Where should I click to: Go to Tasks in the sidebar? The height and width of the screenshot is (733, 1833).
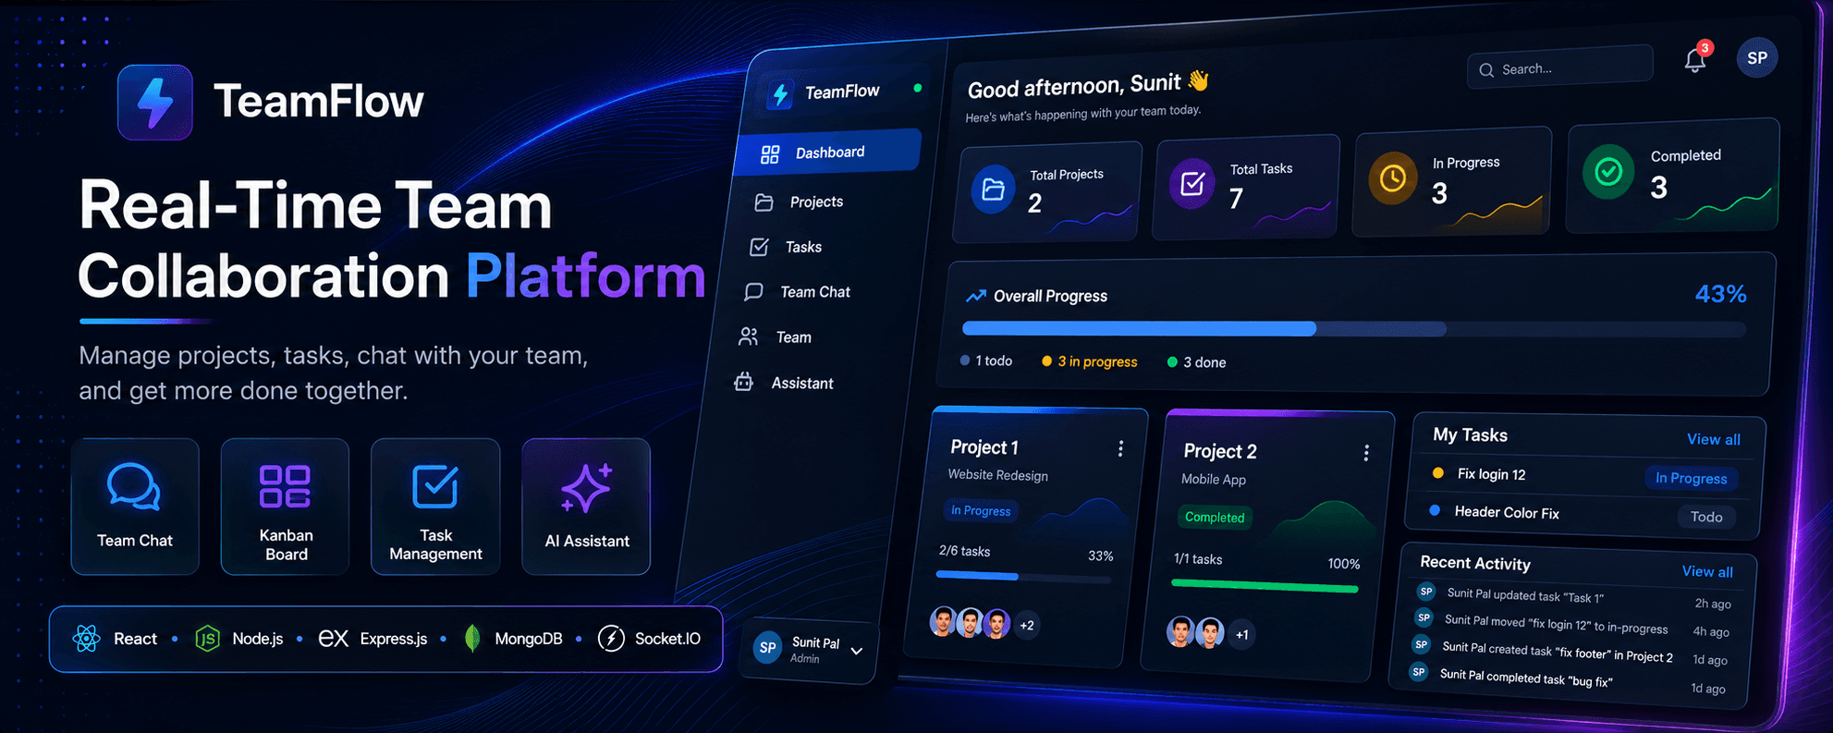pos(786,247)
